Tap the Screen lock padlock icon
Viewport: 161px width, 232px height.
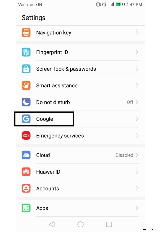coord(26,69)
